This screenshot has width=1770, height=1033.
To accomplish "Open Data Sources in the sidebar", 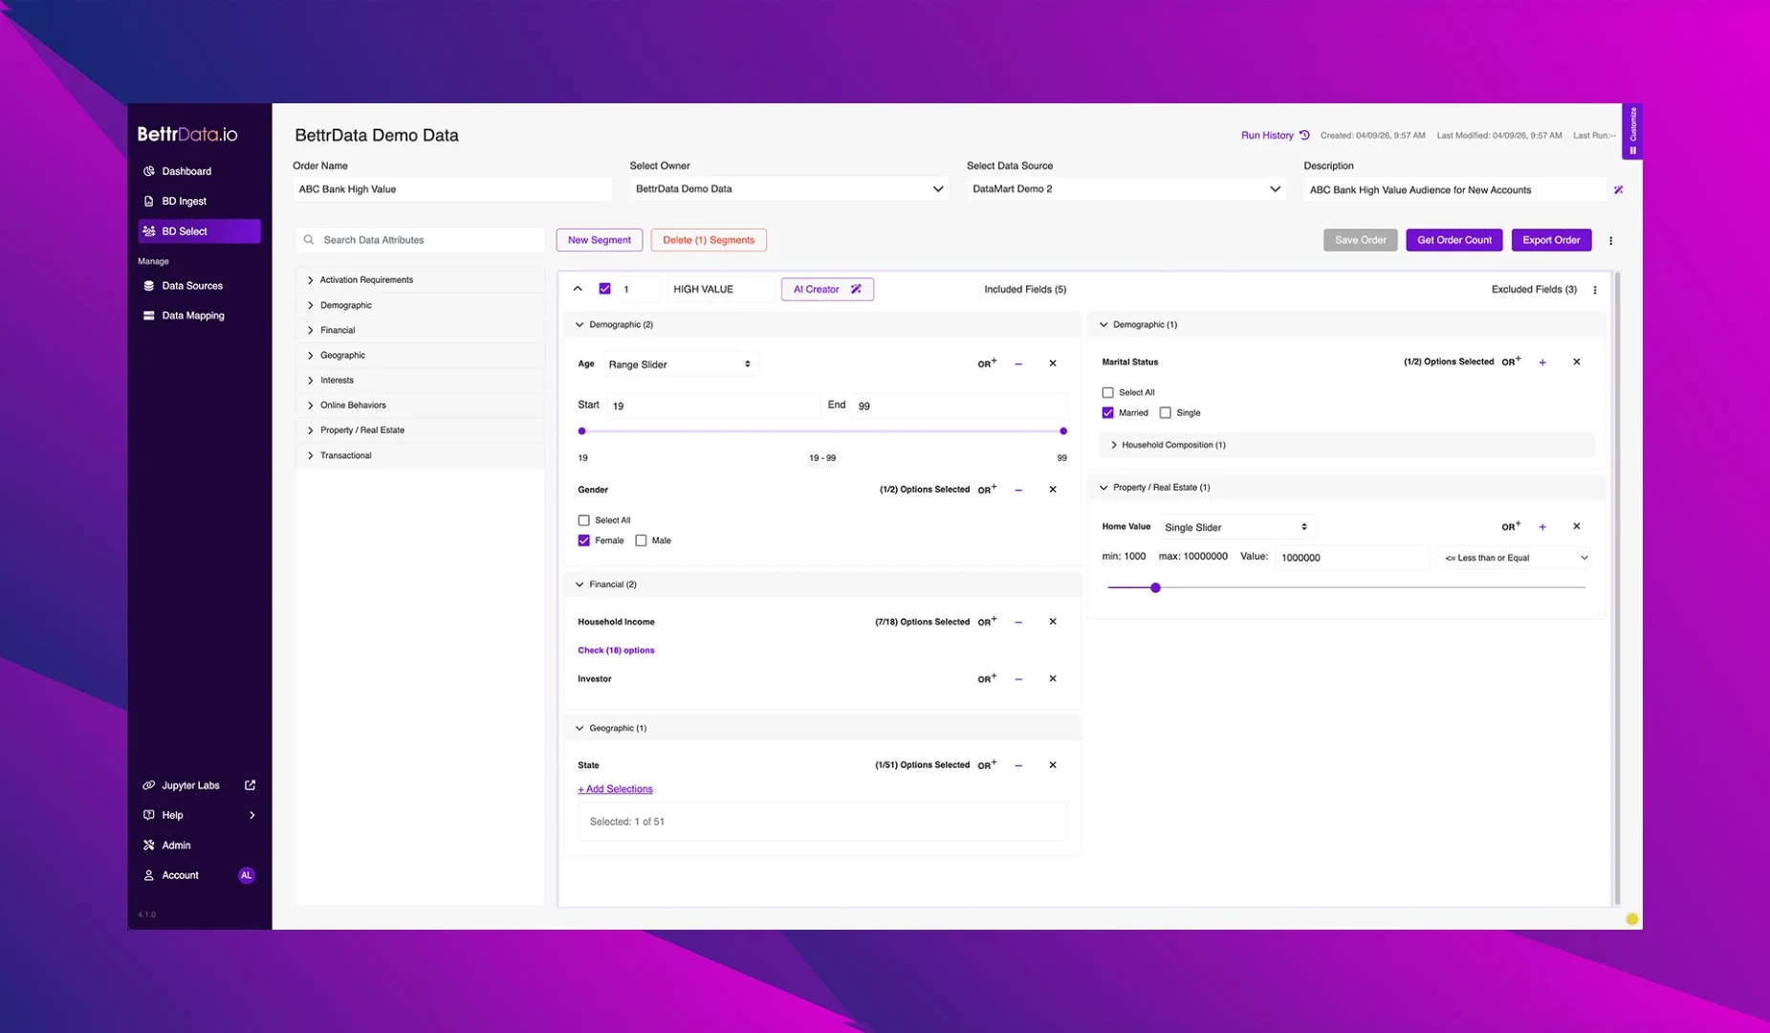I will 191,286.
